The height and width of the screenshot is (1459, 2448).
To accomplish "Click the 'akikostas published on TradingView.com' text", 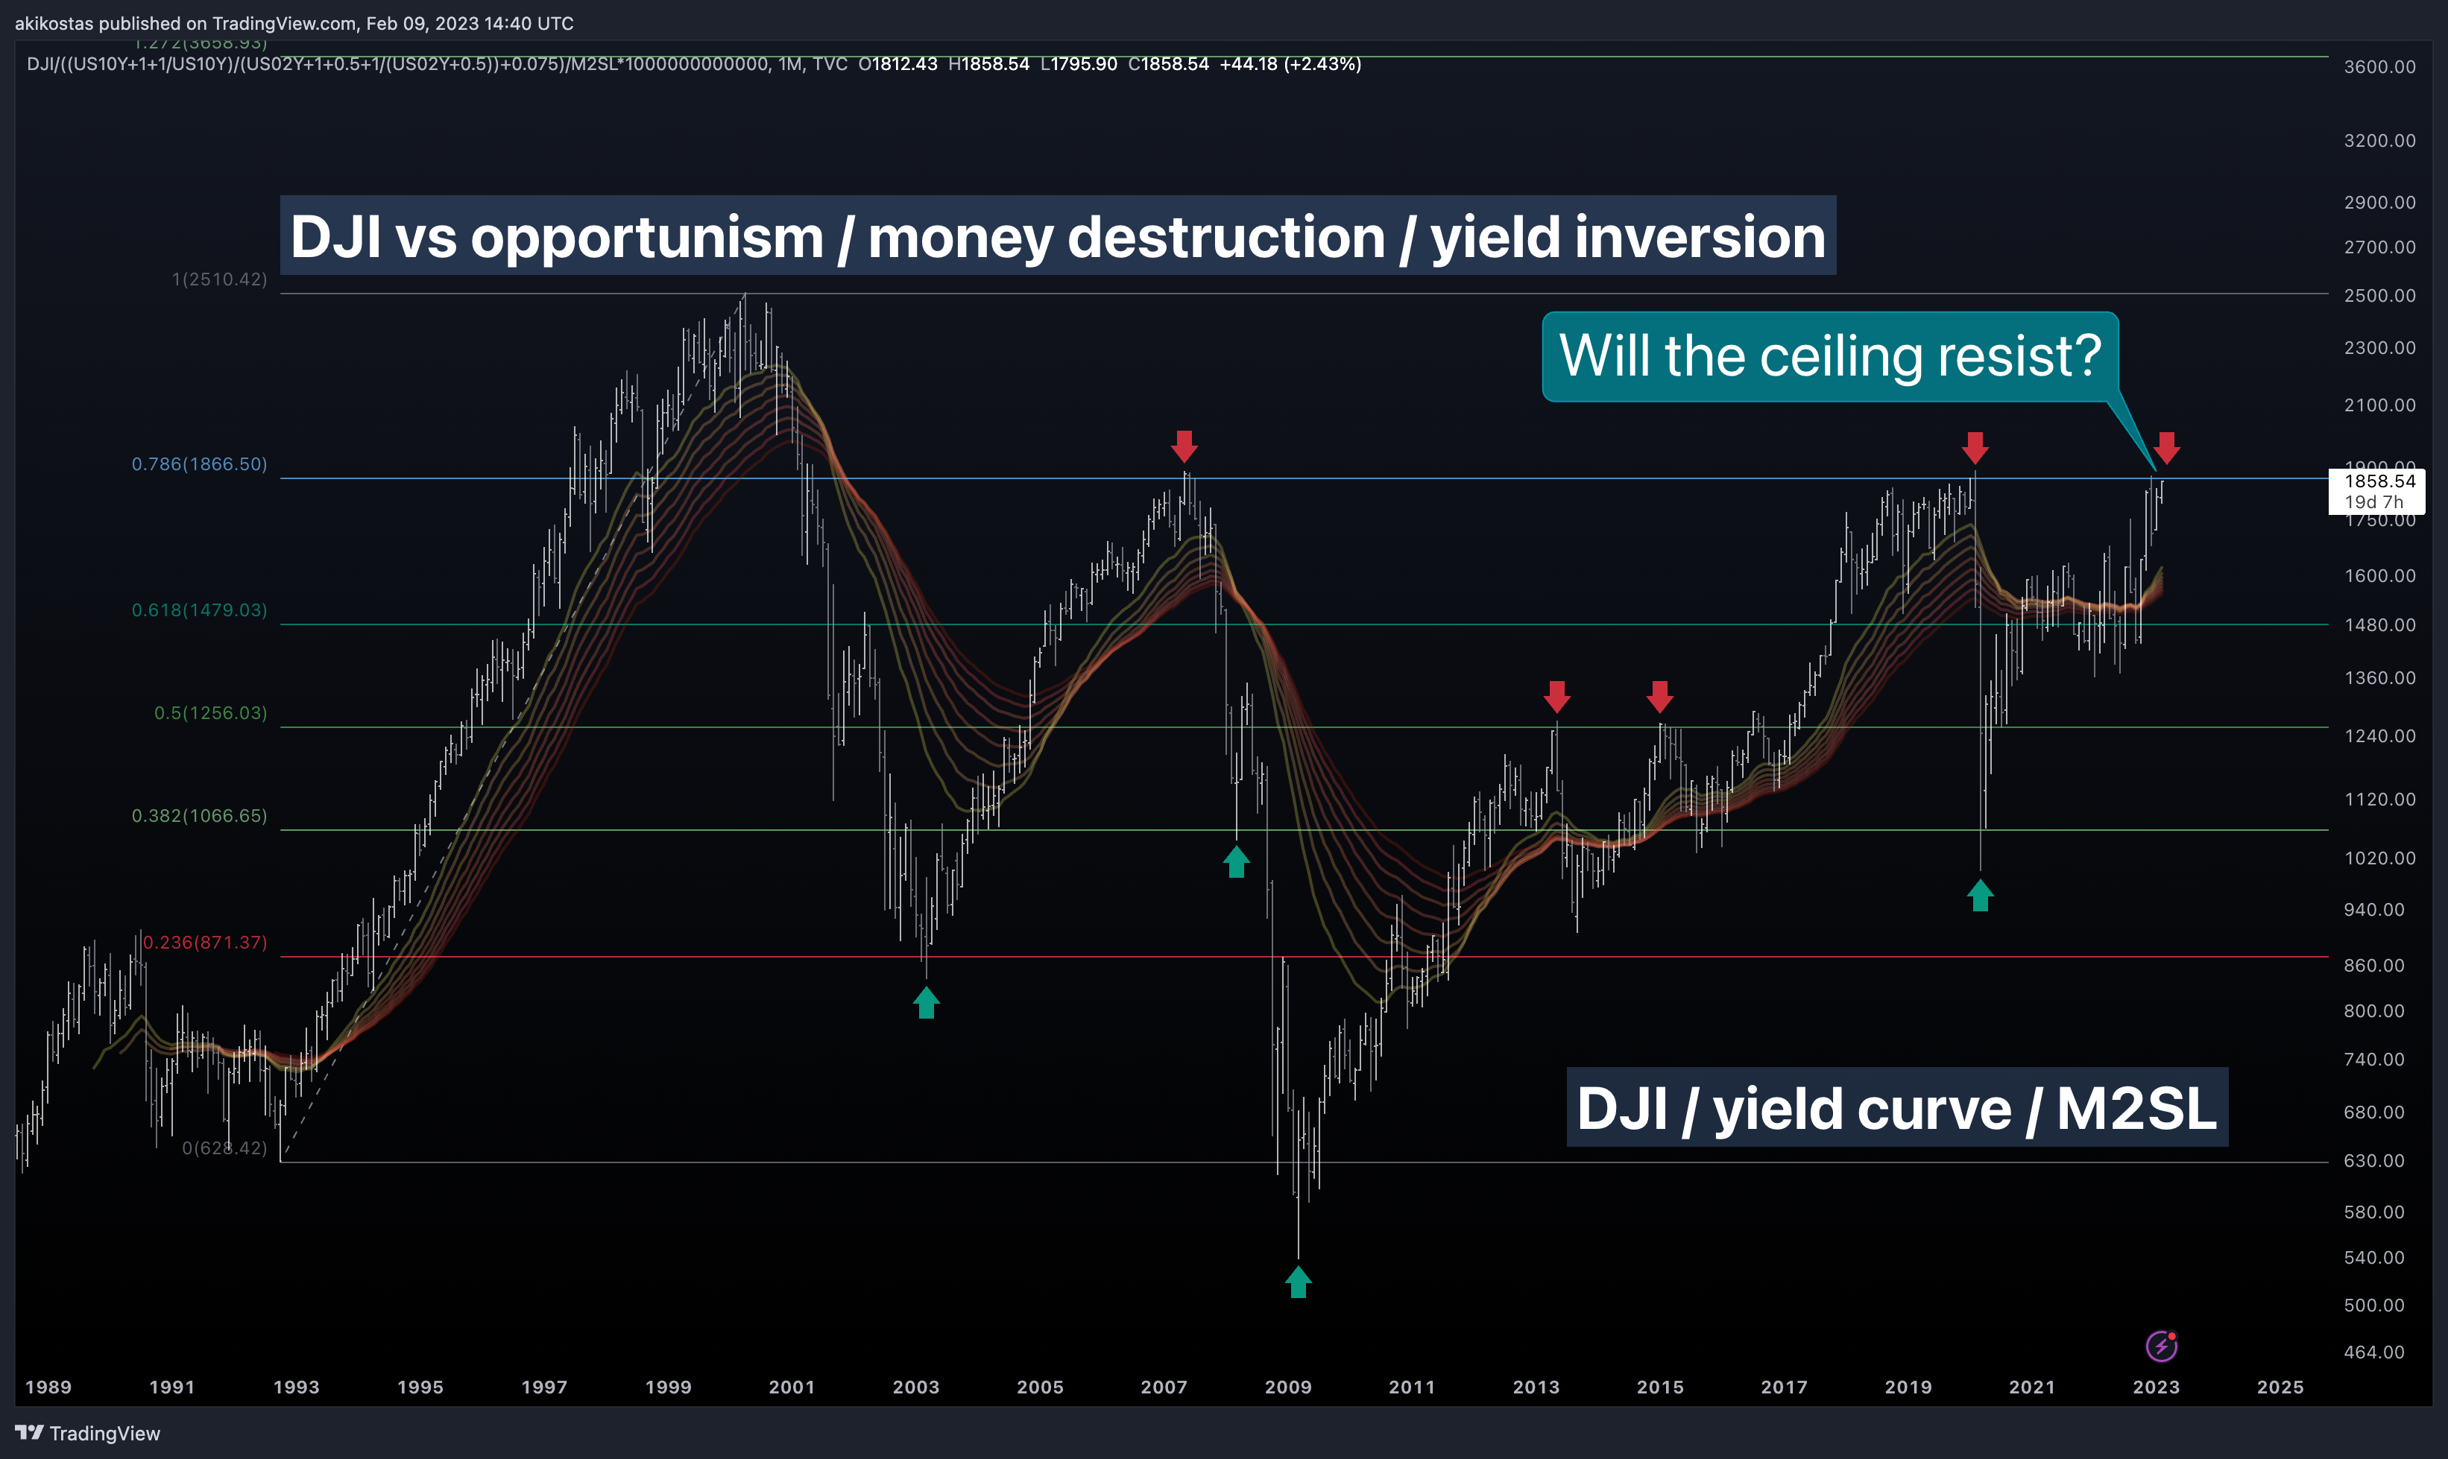I will point(185,24).
